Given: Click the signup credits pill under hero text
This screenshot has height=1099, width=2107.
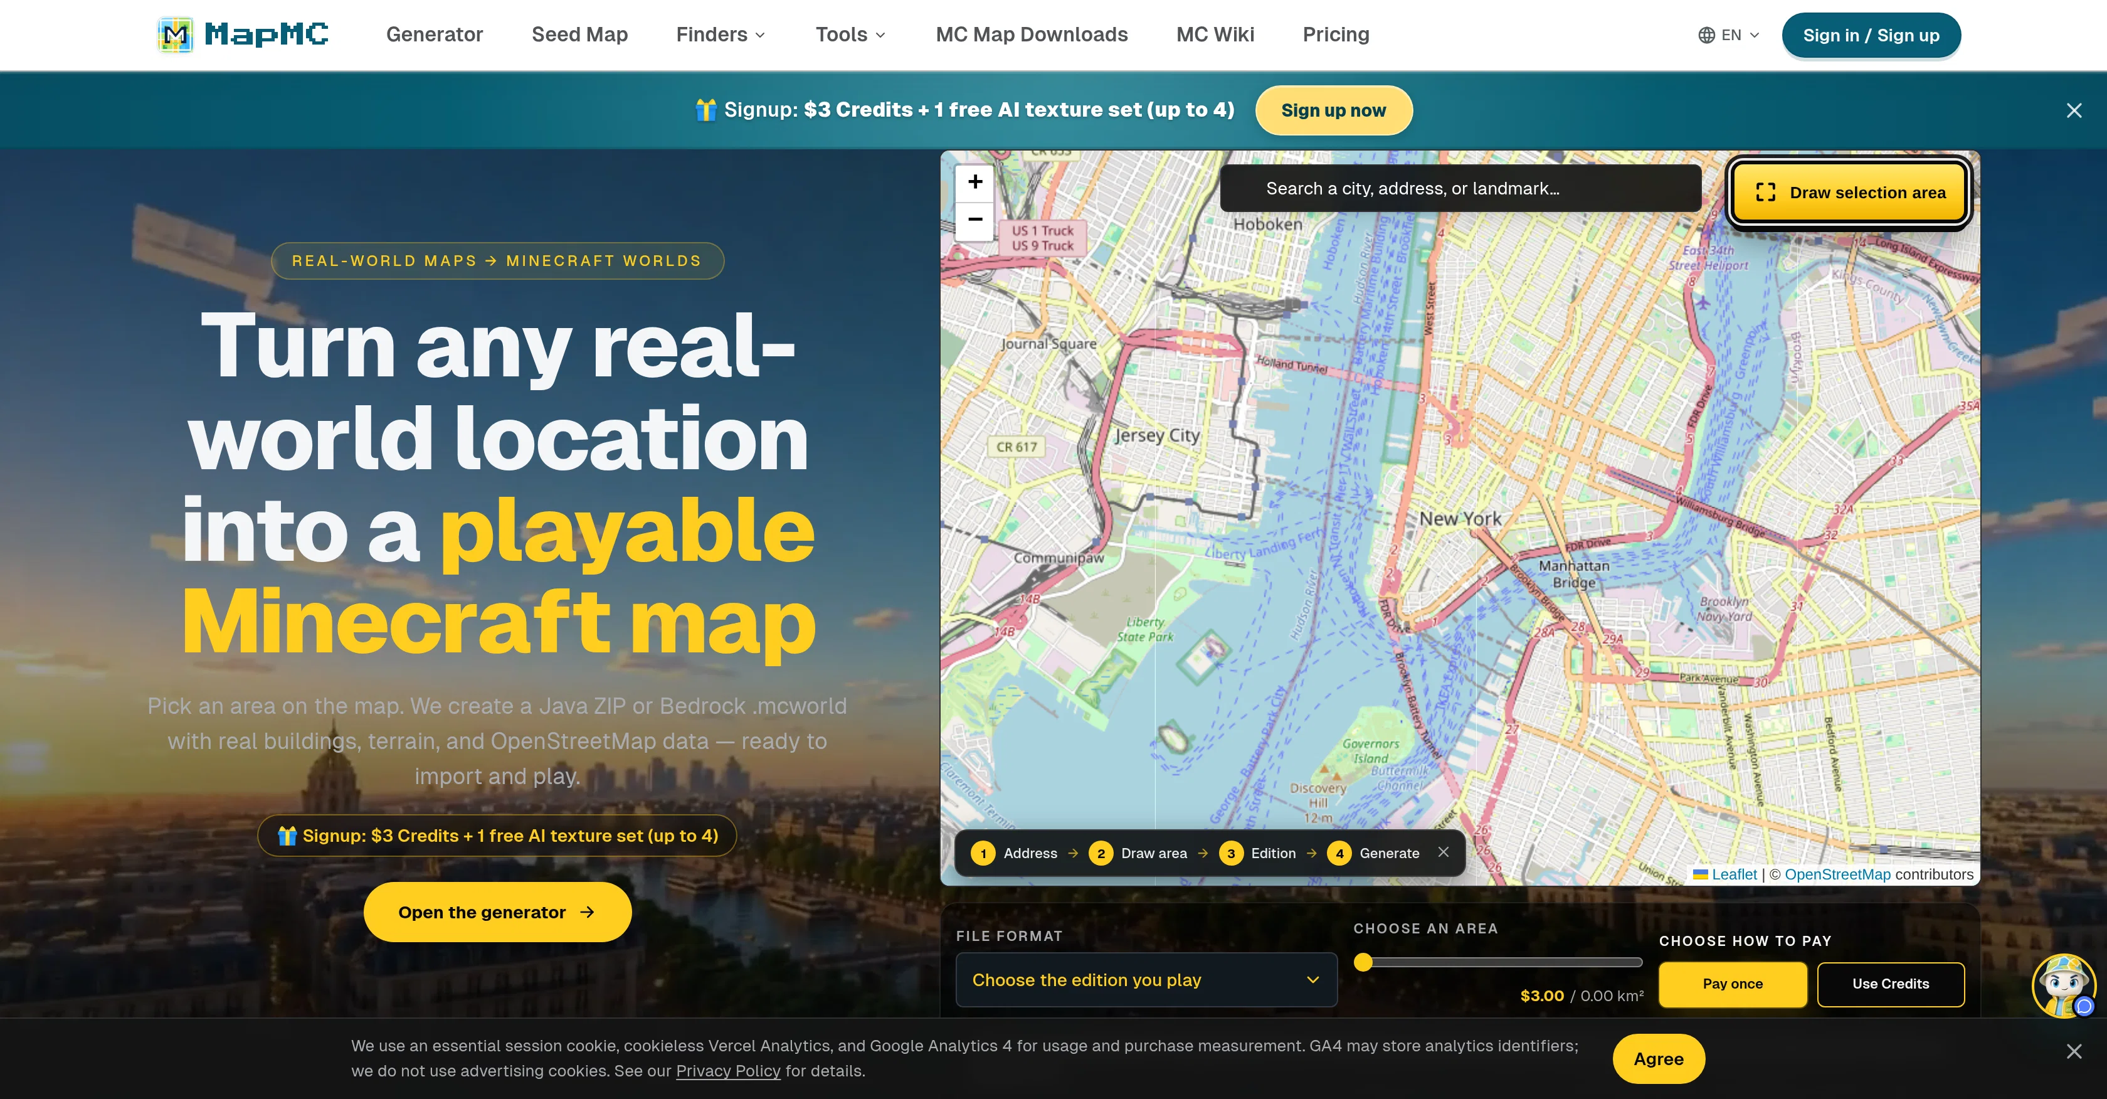Looking at the screenshot, I should [497, 836].
